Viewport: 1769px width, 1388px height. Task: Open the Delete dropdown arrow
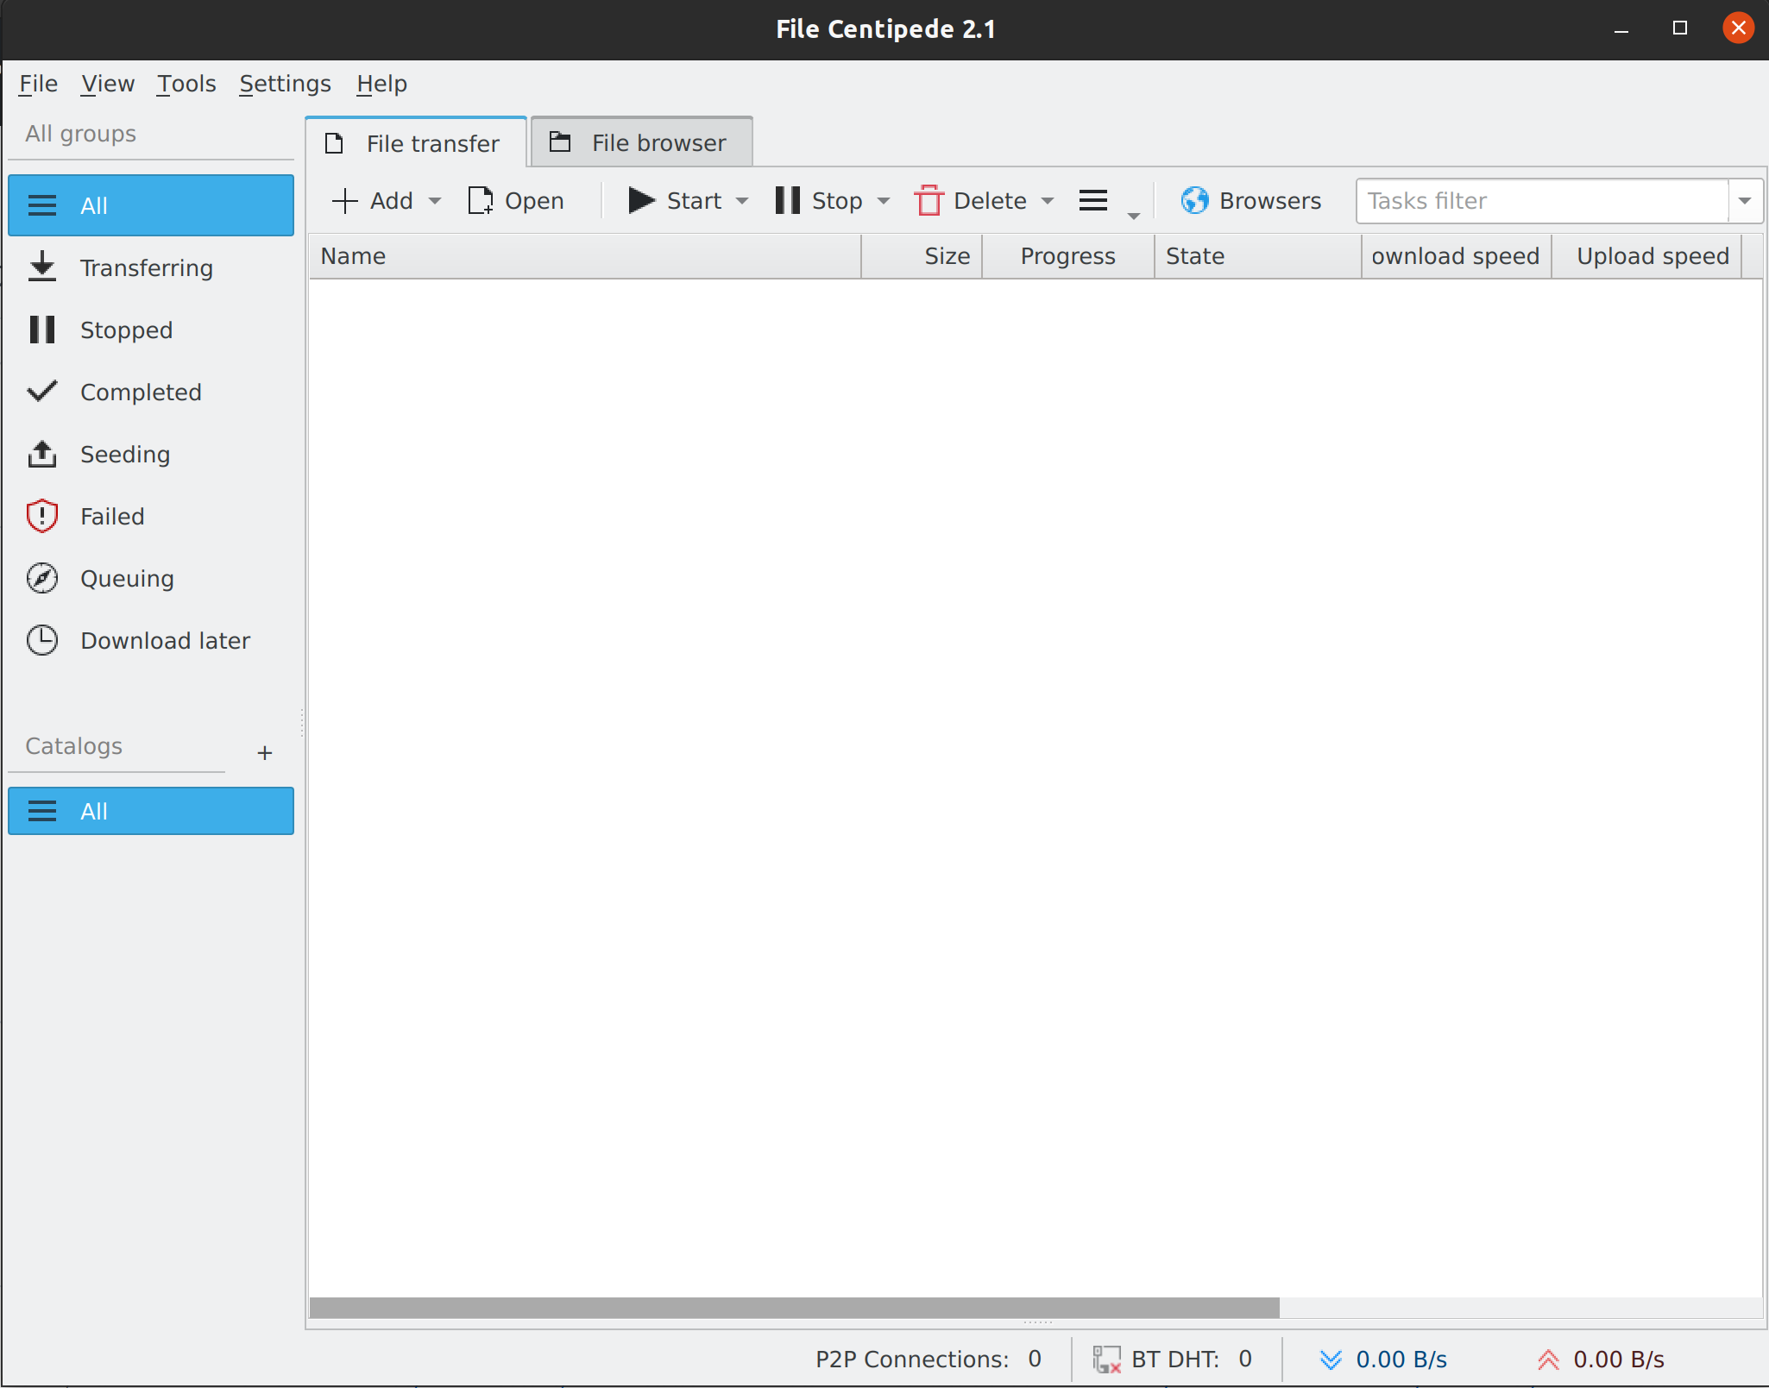[1048, 201]
